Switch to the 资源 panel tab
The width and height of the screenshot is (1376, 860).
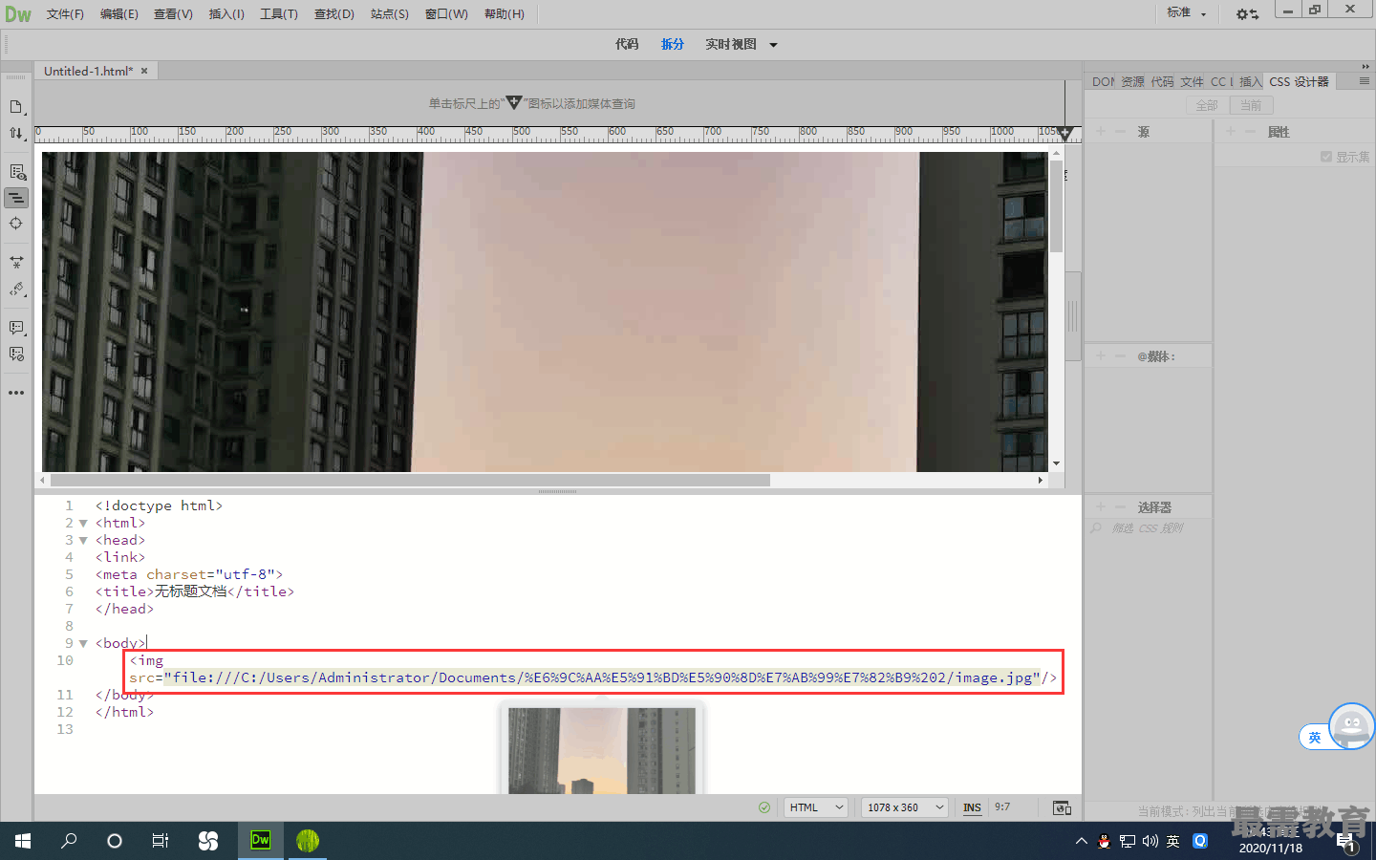coord(1132,81)
